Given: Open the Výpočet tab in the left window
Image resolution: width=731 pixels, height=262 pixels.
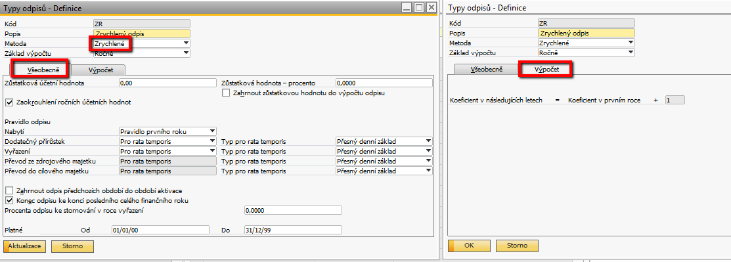Looking at the screenshot, I should (100, 70).
